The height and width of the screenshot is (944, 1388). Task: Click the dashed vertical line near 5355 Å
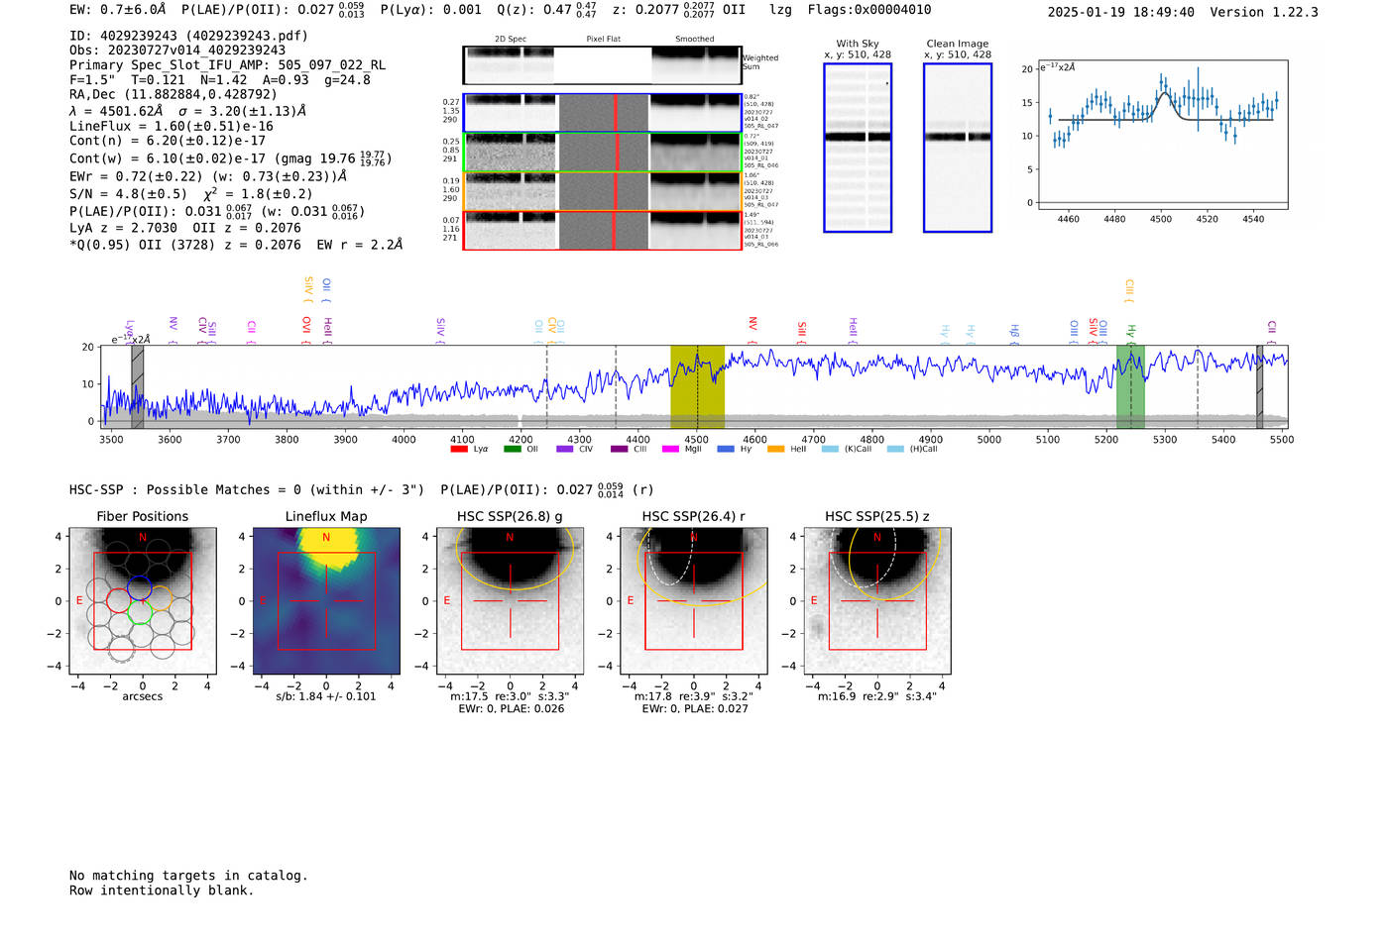point(1198,387)
